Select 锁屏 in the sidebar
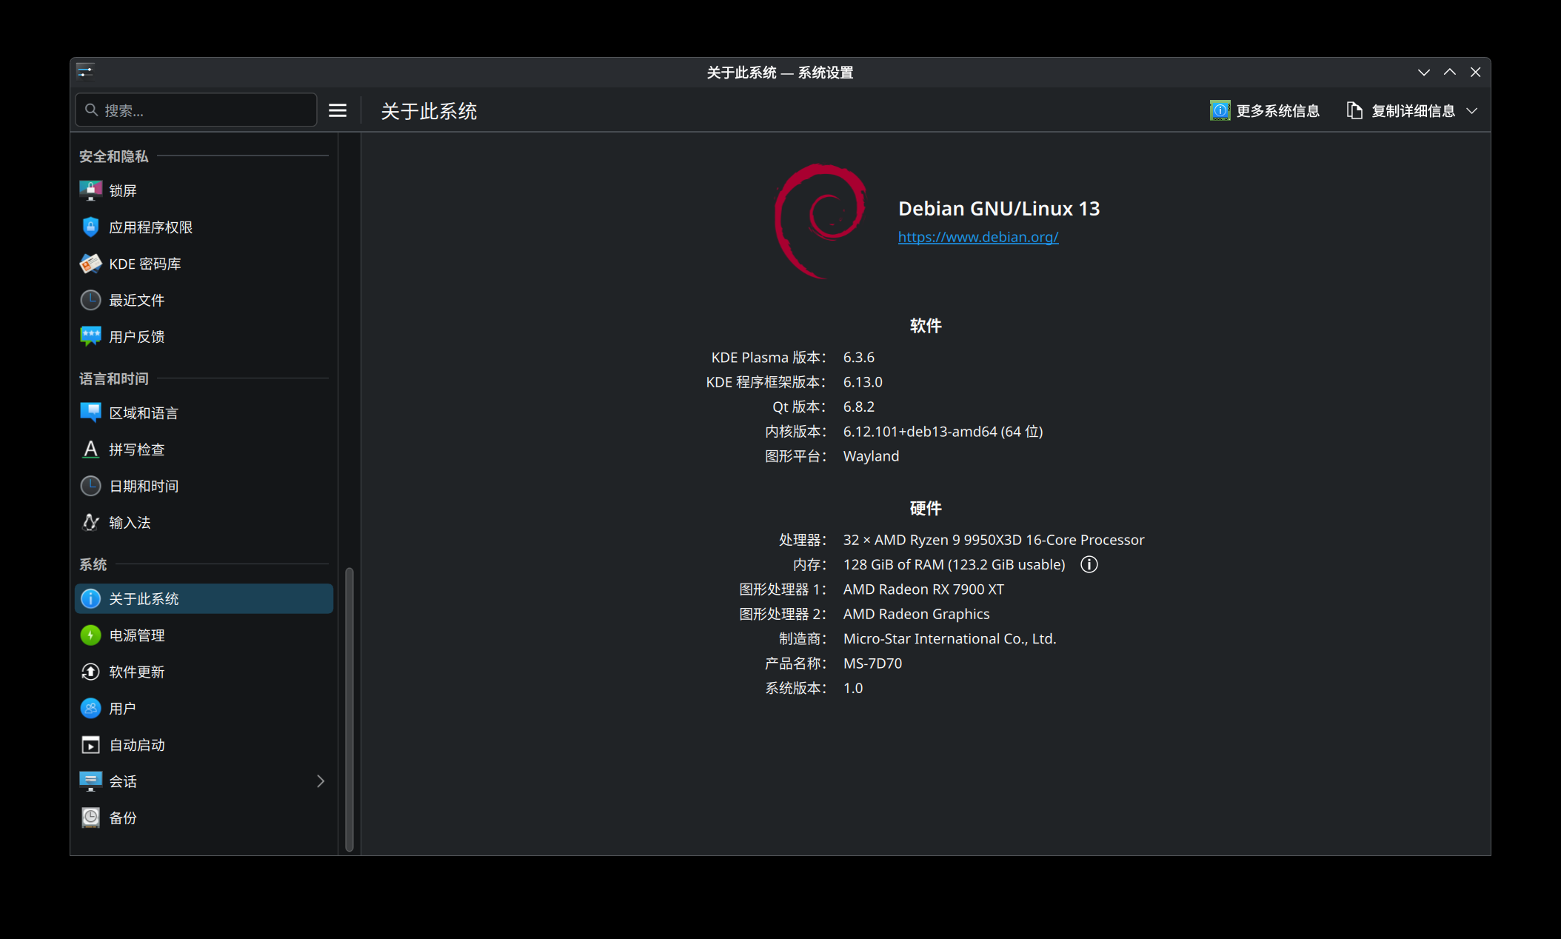1561x939 pixels. (204, 191)
